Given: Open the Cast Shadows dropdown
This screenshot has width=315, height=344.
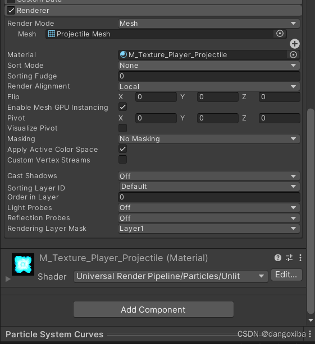Looking at the screenshot, I should click(x=209, y=176).
